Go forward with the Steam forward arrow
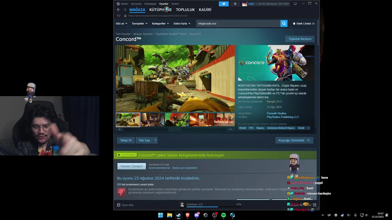The image size is (392, 220). pos(125,10)
